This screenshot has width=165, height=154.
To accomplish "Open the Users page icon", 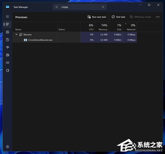I will pos(7,55).
